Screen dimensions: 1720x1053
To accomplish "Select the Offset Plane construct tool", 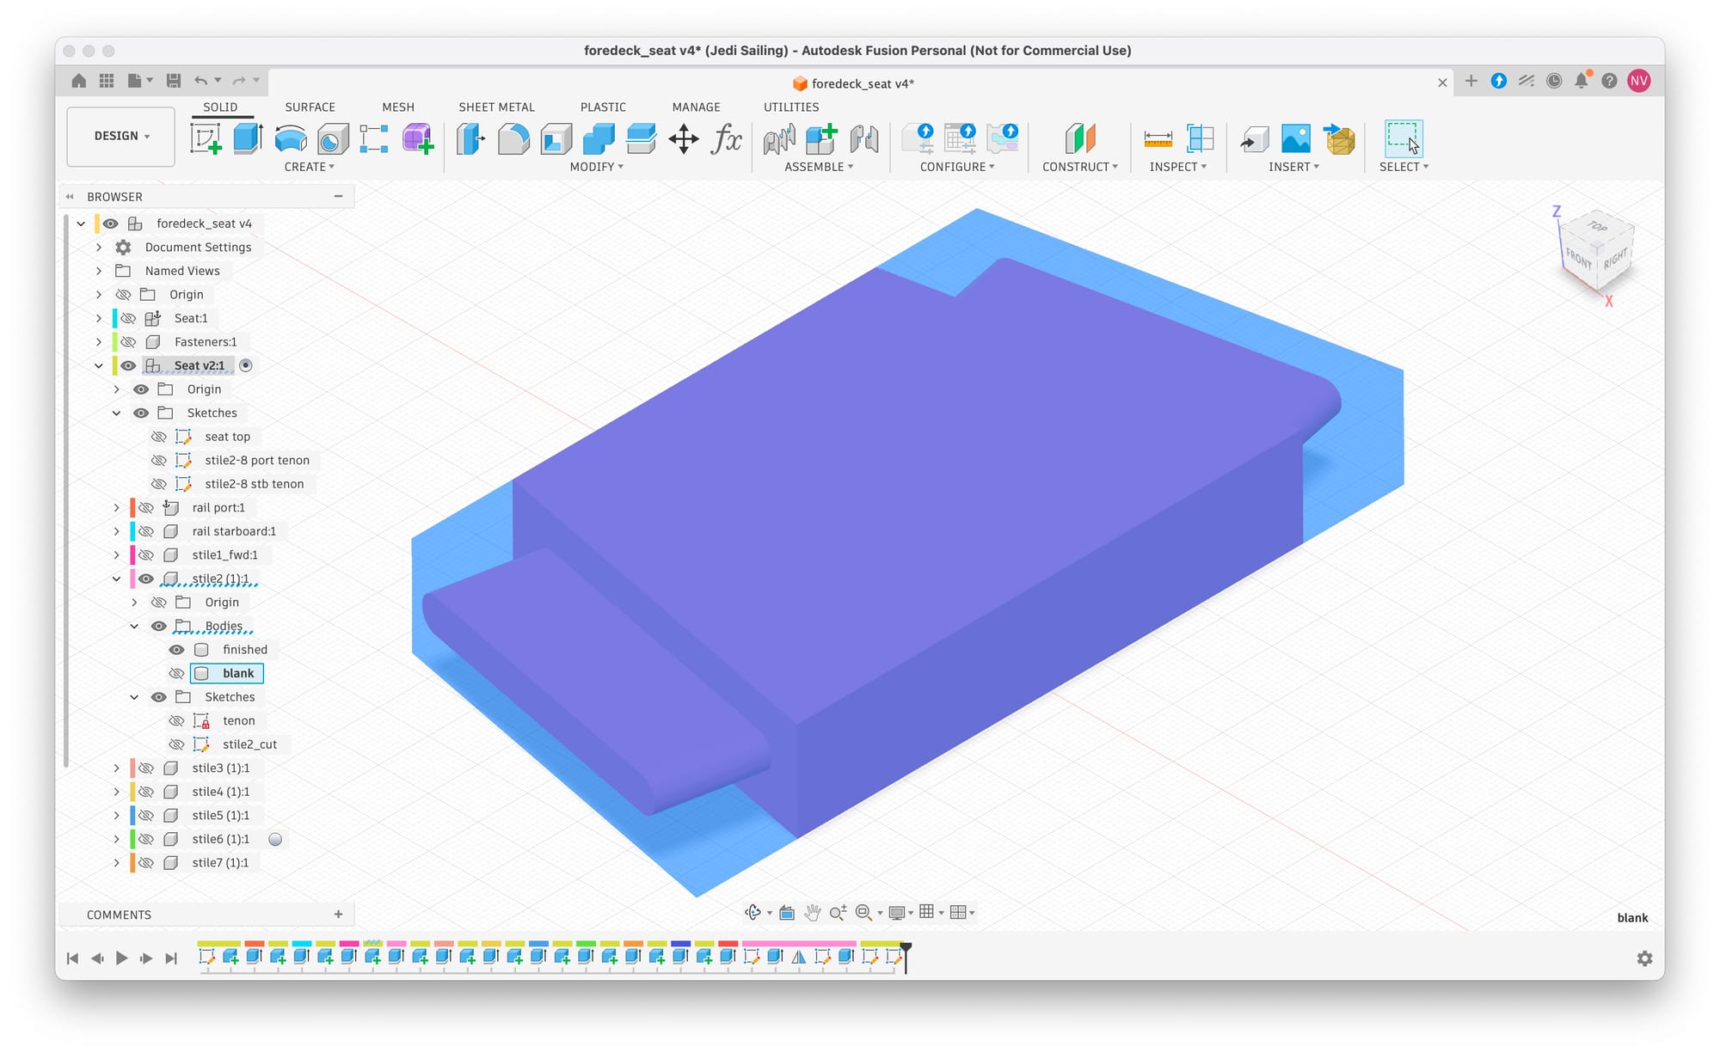I will [x=1080, y=138].
